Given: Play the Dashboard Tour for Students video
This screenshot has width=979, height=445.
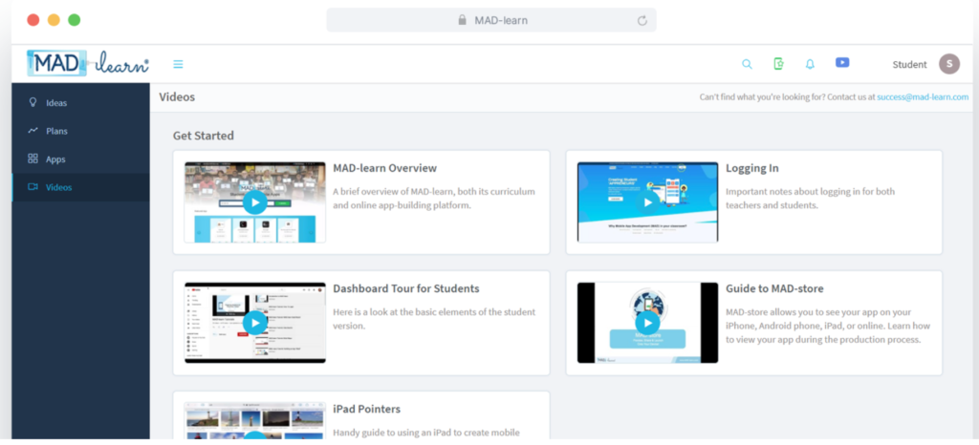Looking at the screenshot, I should click(254, 323).
